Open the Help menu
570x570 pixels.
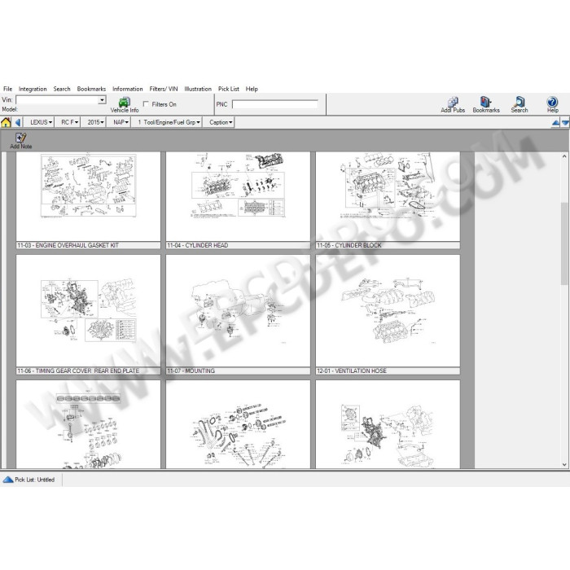point(252,89)
